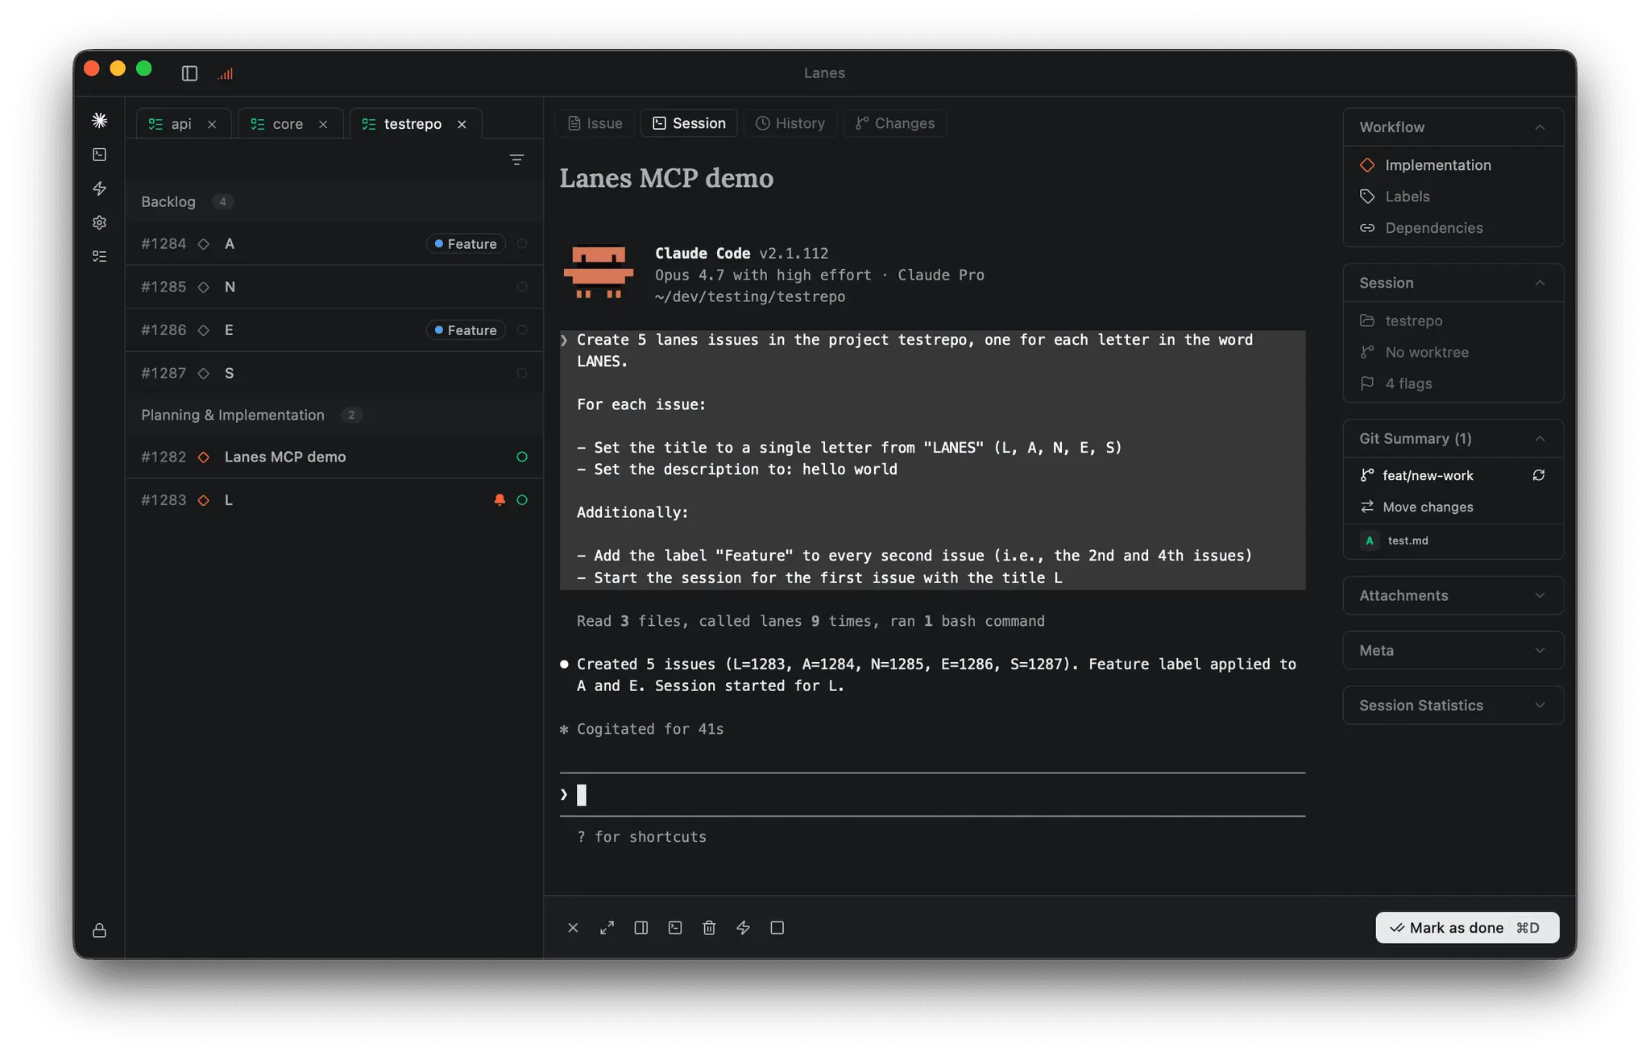The height and width of the screenshot is (1056, 1650).
Task: Refresh the feat/new-work branch
Action: click(1539, 475)
